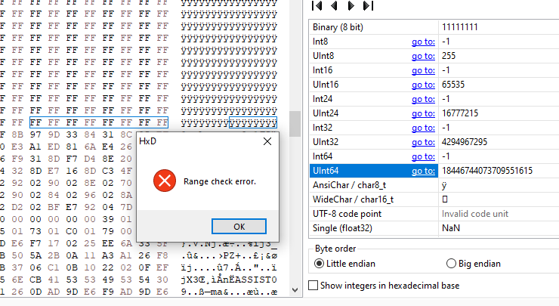Click go to link for Int8
The width and height of the screenshot is (559, 306).
click(x=423, y=42)
